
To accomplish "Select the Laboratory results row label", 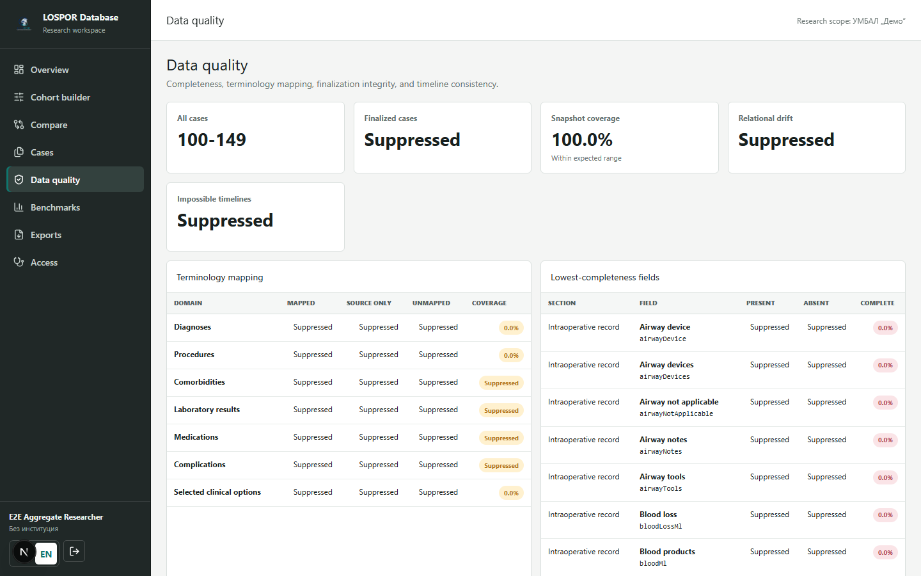I will [207, 410].
